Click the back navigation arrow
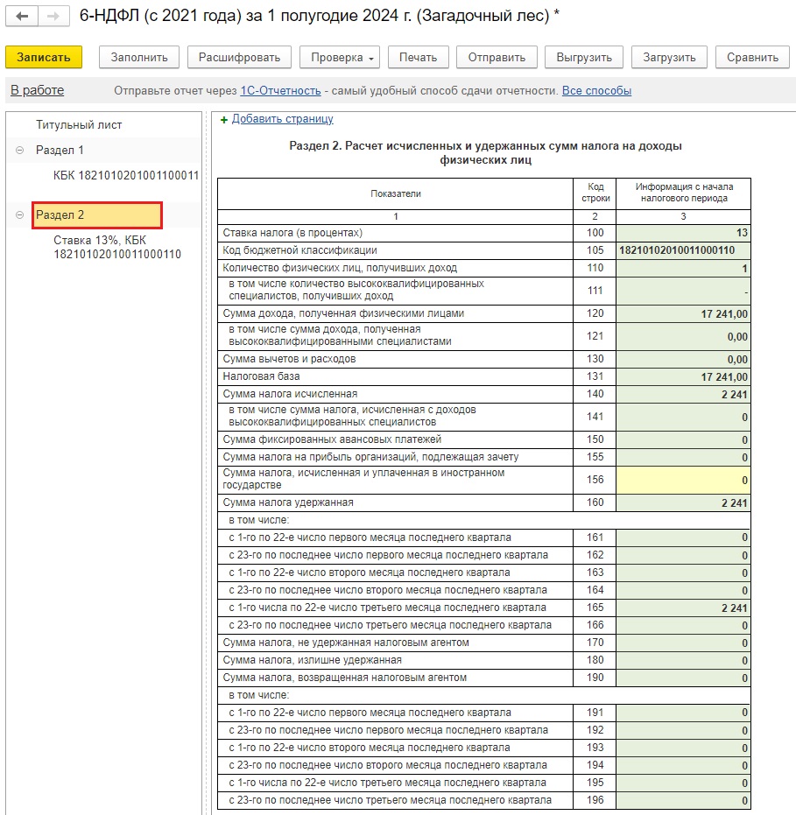The image size is (796, 815). [22, 16]
